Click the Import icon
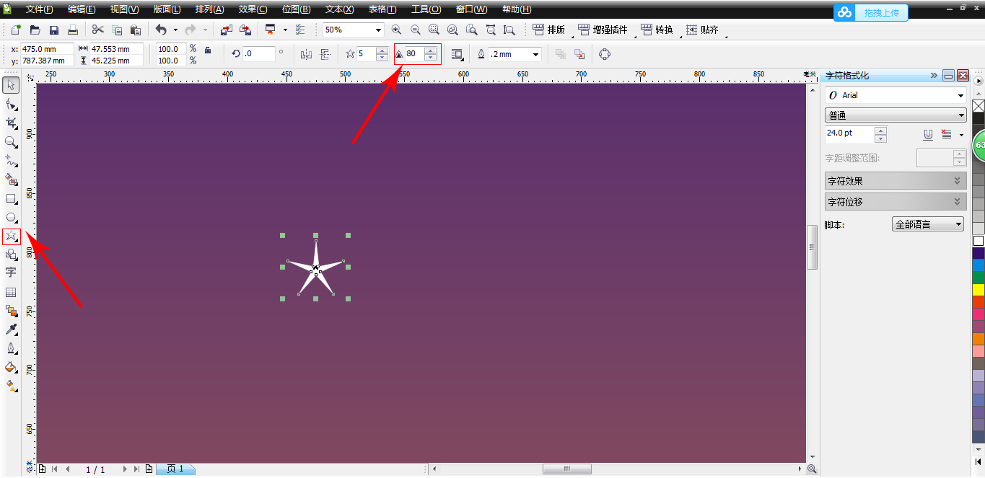Screen dimensions: 985x478 pos(227,30)
